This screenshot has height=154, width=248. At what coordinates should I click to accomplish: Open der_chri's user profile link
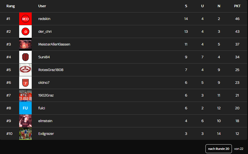pyautogui.click(x=45, y=32)
